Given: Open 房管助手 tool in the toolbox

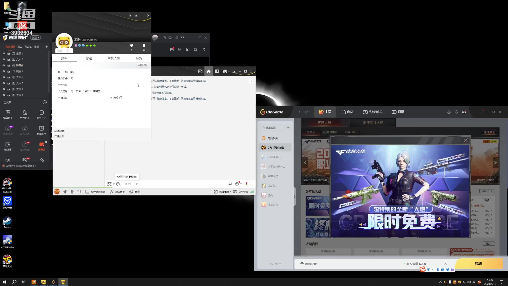Looking at the screenshot, I should point(25,114).
